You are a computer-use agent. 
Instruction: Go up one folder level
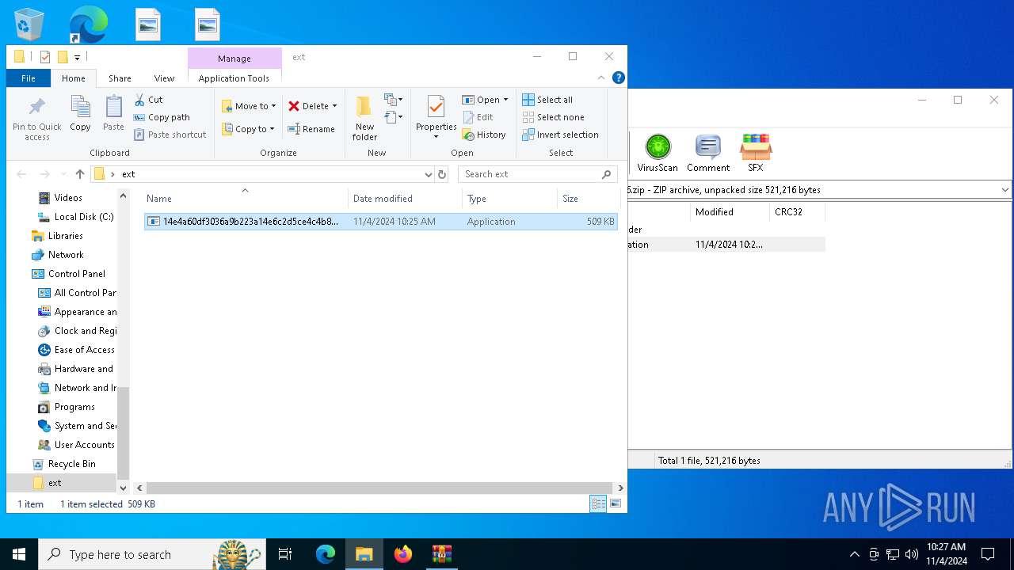point(80,174)
